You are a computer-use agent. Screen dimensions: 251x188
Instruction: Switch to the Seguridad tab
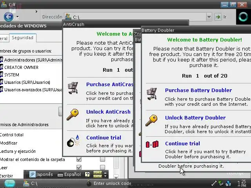click(x=23, y=38)
